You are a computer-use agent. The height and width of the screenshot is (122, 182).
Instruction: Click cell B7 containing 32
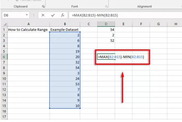pyautogui.click(x=65, y=62)
